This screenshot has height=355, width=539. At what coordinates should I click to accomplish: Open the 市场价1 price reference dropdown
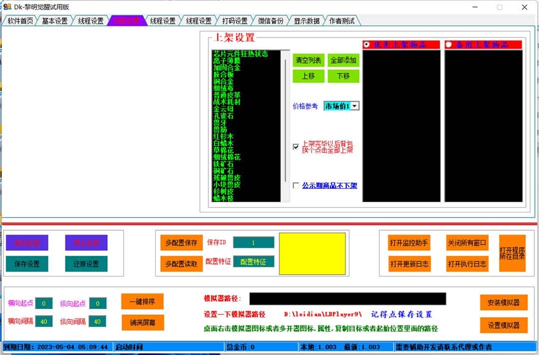354,106
